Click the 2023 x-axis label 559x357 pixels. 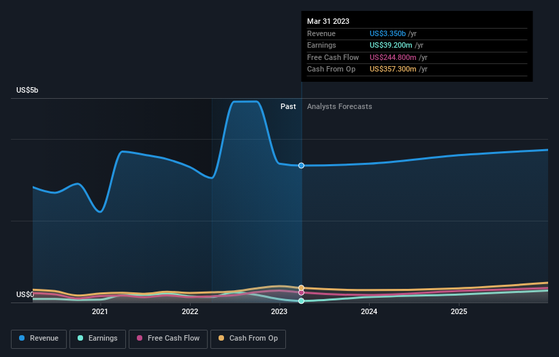(279, 311)
